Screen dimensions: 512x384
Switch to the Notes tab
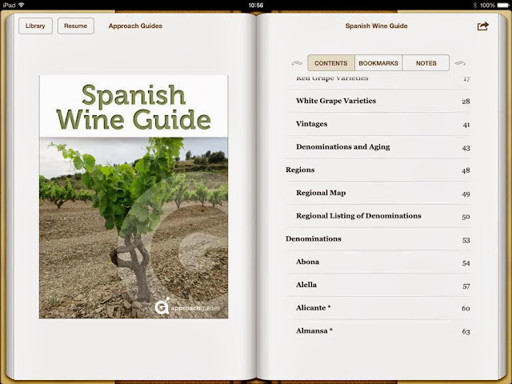[x=426, y=63]
